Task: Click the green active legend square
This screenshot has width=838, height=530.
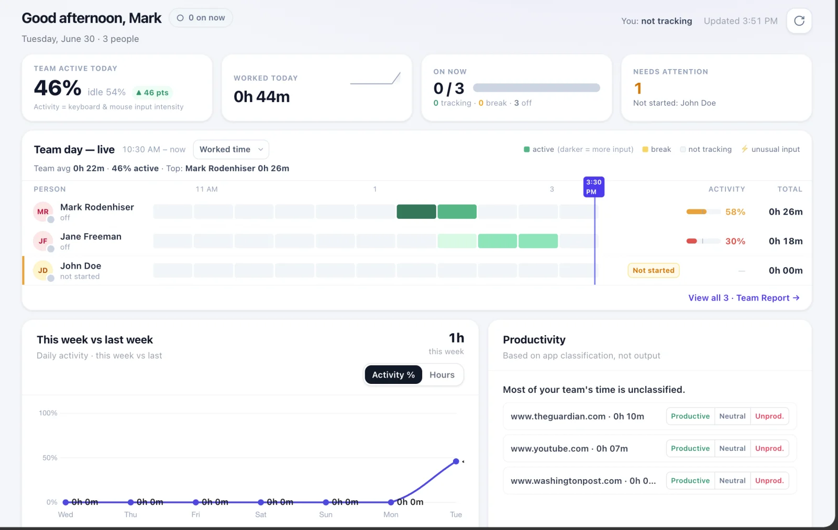Action: pos(526,149)
